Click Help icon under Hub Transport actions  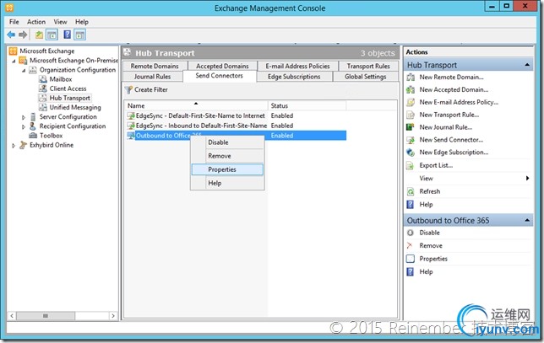(x=411, y=205)
